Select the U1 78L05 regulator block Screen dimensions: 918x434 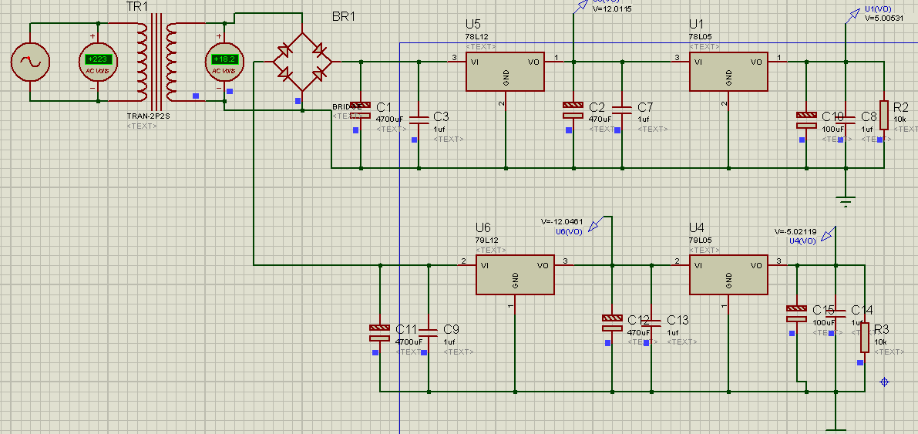(x=728, y=72)
